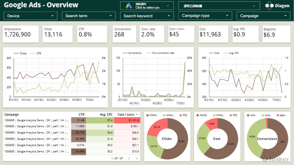Click the 1 - 97 / 97 pagination text
Image resolution: width=294 pixels, height=165 pixels.
(117, 159)
